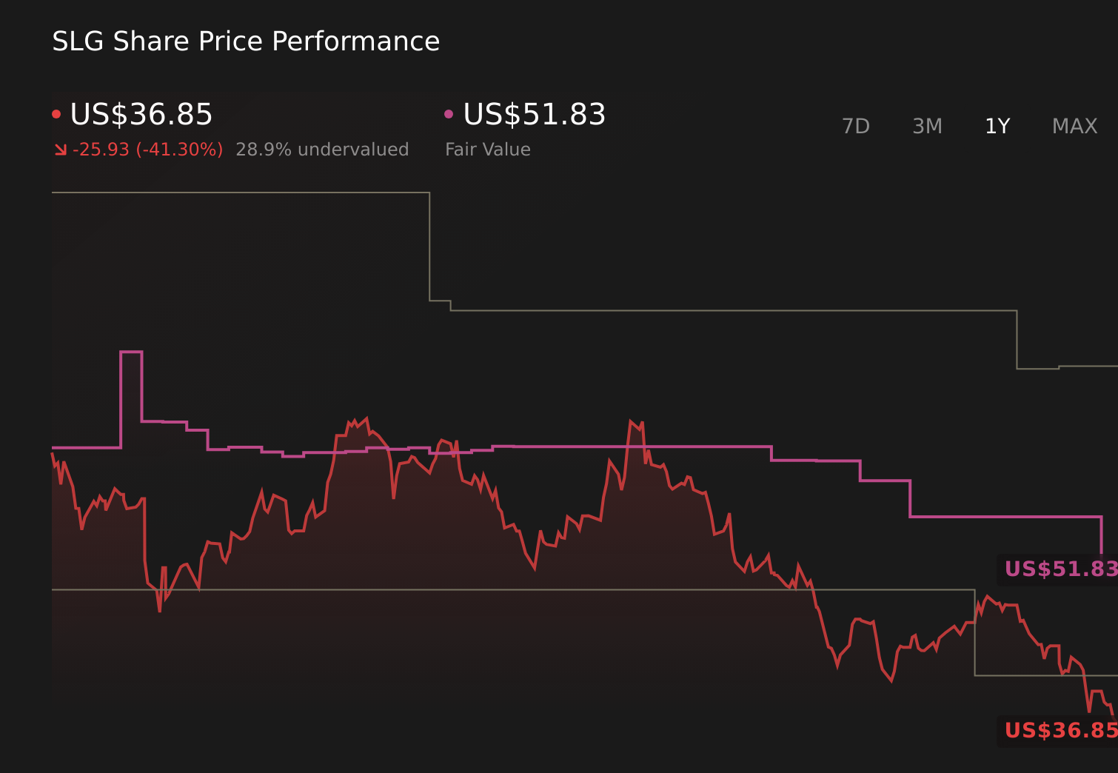The width and height of the screenshot is (1118, 773).
Task: Click the red share price legend dot
Action: (56, 113)
